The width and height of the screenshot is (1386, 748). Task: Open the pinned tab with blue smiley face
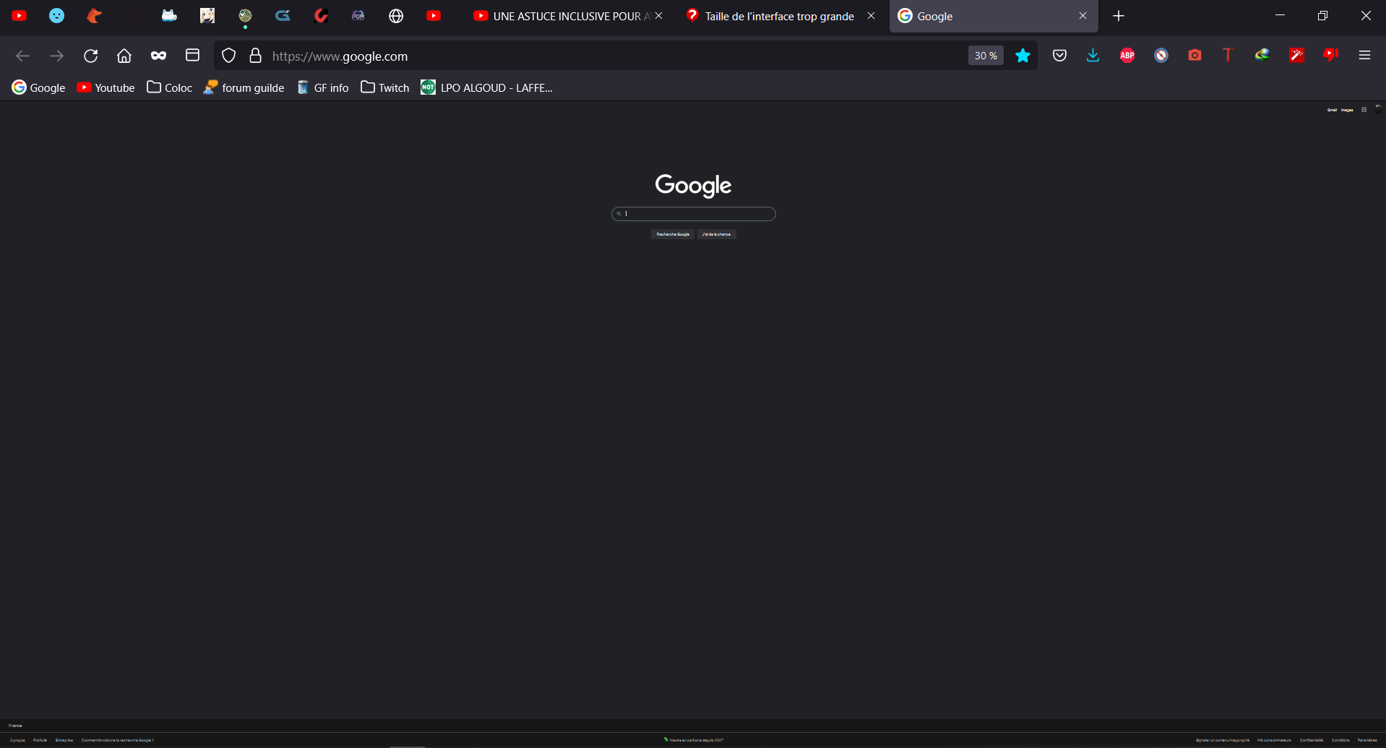[x=56, y=16]
